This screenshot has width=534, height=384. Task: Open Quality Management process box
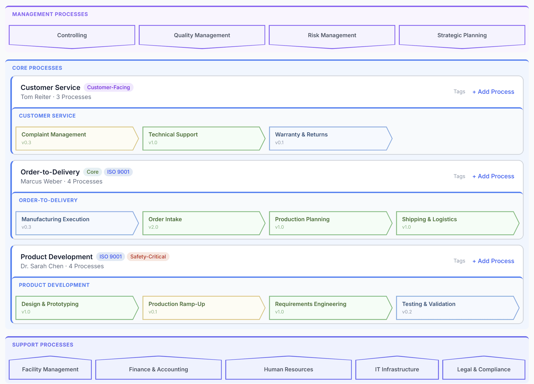coord(202,35)
